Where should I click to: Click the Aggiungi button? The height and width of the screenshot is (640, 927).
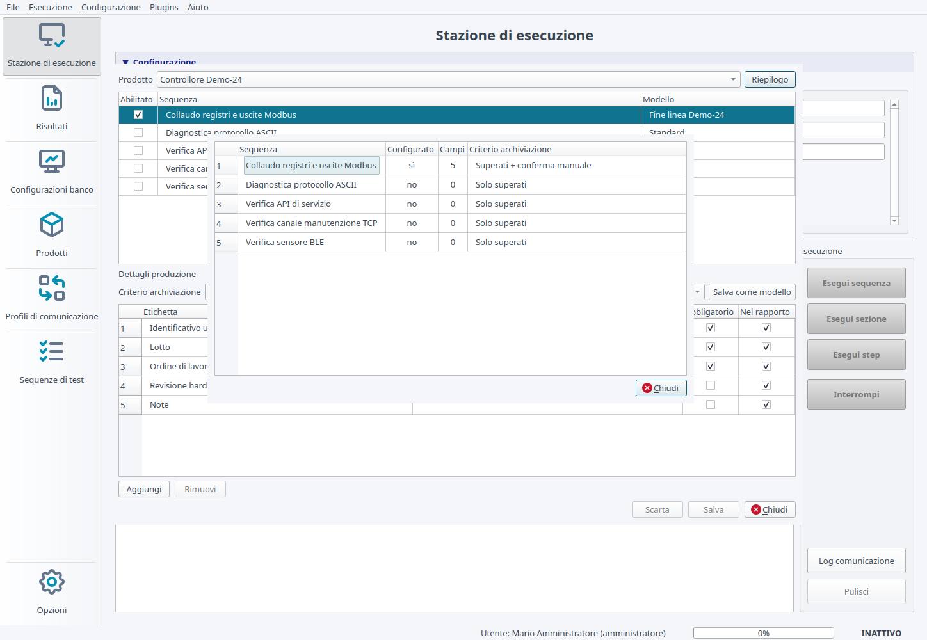[x=144, y=489]
